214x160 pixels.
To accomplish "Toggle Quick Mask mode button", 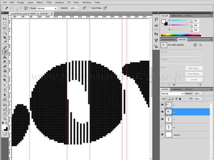I will [5, 134].
